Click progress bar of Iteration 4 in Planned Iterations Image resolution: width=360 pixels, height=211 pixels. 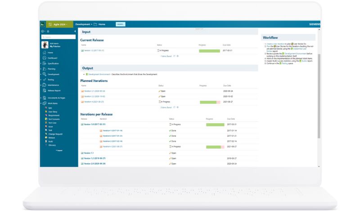(x=210, y=102)
